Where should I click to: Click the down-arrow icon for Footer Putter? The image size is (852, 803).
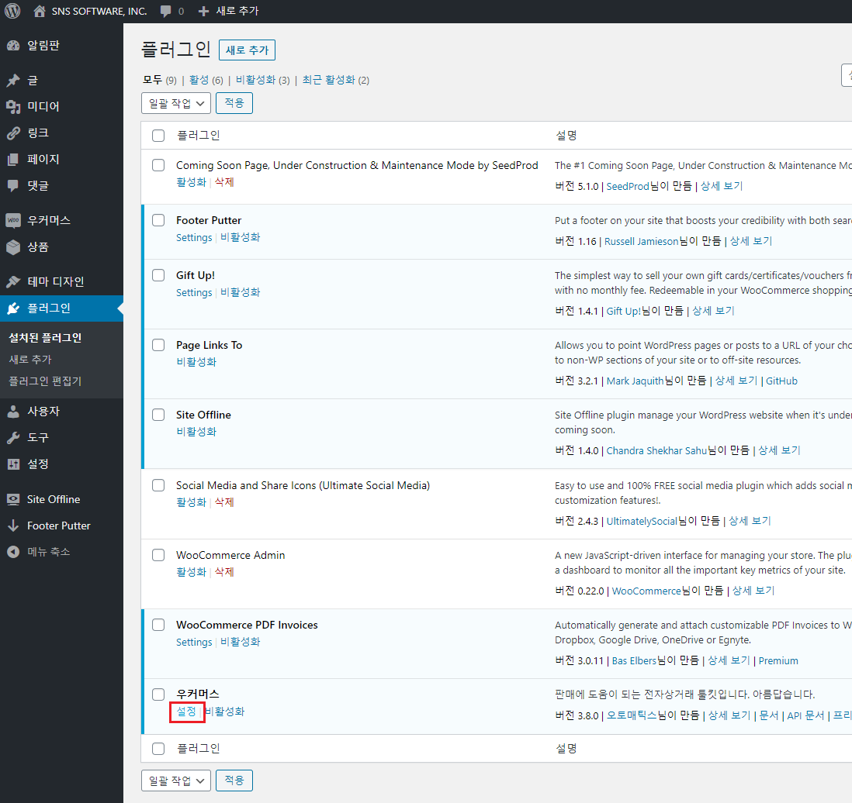(13, 526)
